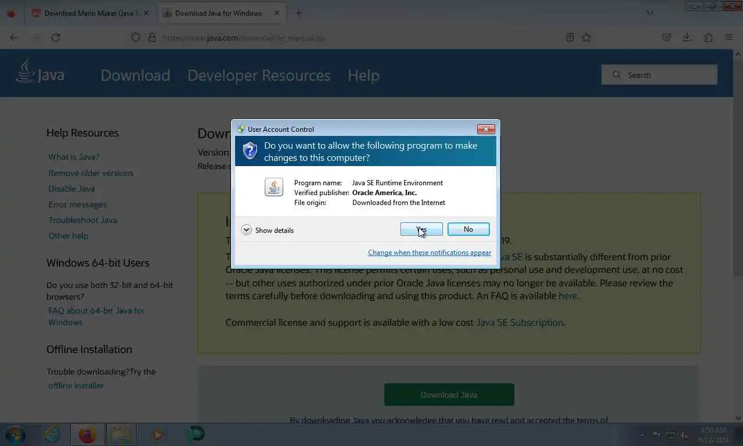Close the Download Java for Windows tab
This screenshot has height=446, width=743.
pos(276,13)
